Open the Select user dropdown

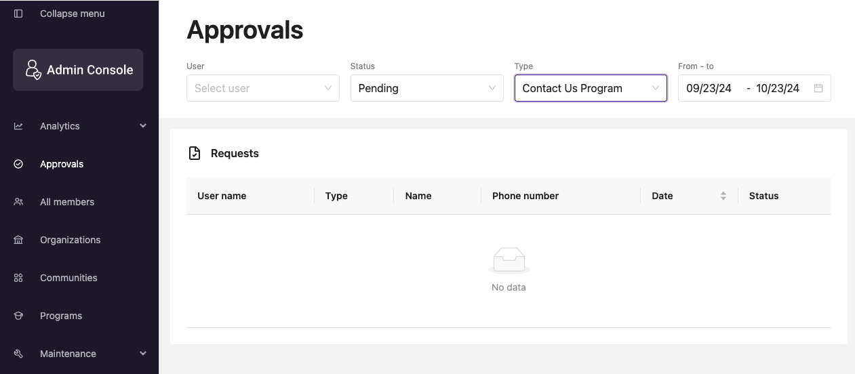[263, 88]
